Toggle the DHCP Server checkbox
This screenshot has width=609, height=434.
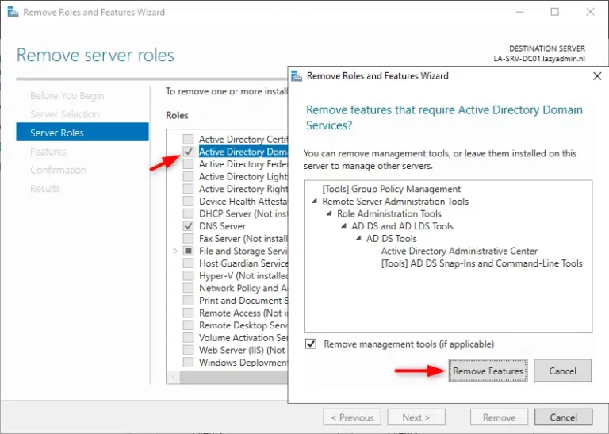click(x=189, y=213)
